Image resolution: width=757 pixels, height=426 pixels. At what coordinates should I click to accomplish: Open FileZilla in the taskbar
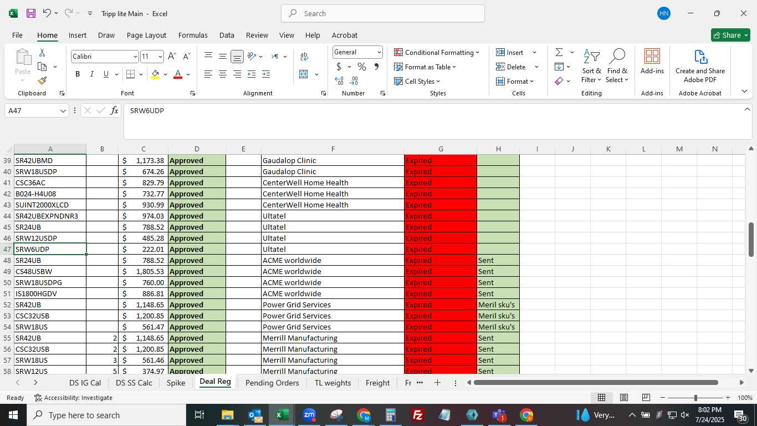click(x=418, y=415)
